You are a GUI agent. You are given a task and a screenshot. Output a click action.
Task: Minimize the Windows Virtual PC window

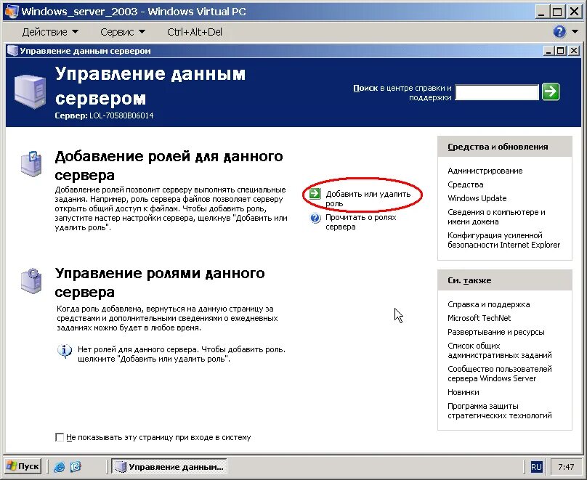541,12
